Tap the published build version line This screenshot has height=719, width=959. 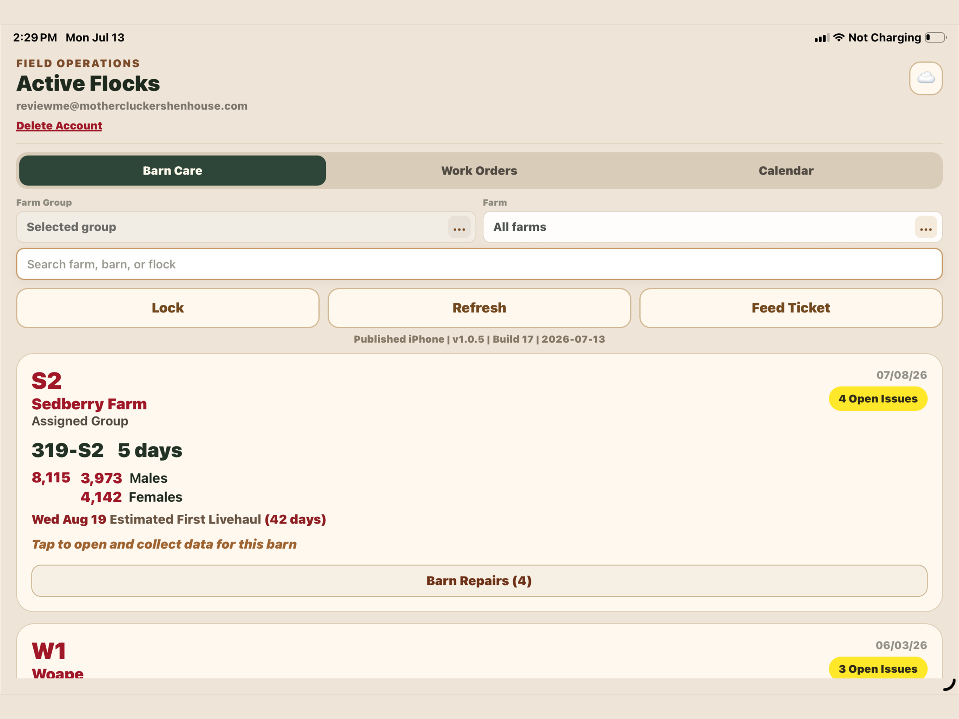(479, 339)
